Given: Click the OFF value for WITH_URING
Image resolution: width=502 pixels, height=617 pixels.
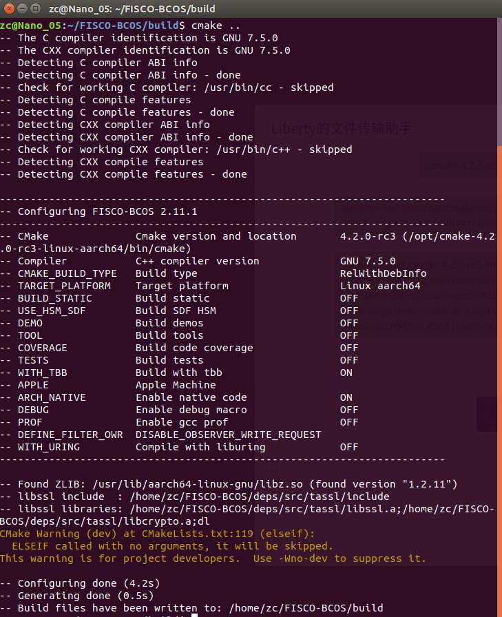Looking at the screenshot, I should (x=349, y=447).
